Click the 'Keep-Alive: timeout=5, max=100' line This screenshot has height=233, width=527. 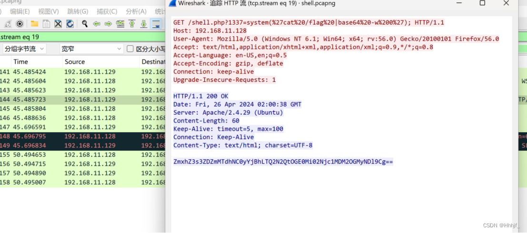pos(228,129)
